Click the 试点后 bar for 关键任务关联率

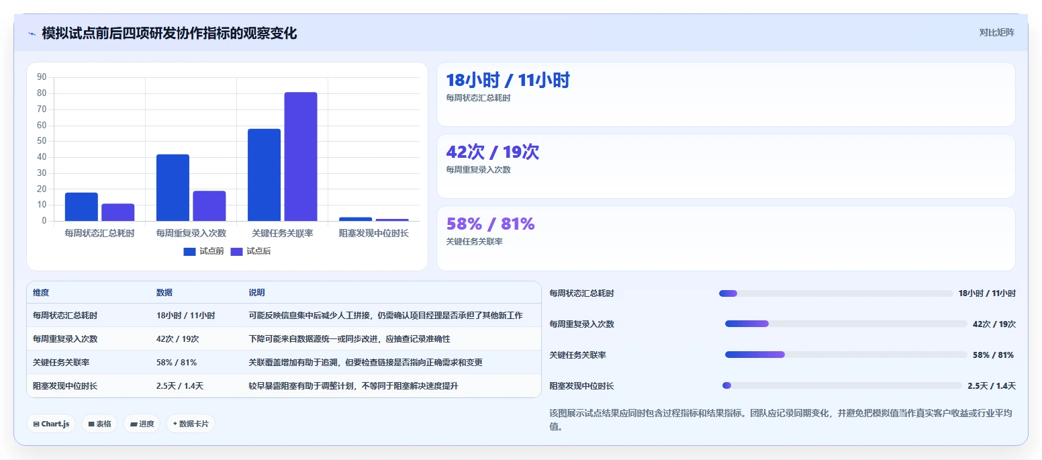(x=301, y=156)
